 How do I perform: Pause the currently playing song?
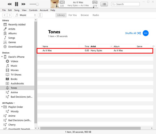tap(16, 4)
